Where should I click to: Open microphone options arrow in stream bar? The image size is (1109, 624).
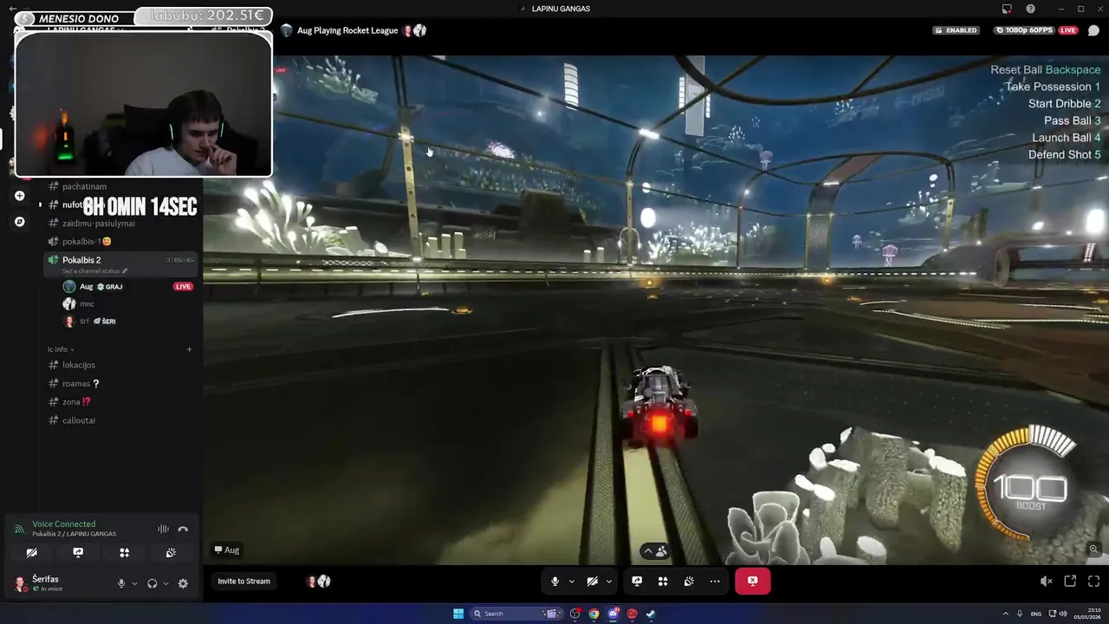pos(572,581)
